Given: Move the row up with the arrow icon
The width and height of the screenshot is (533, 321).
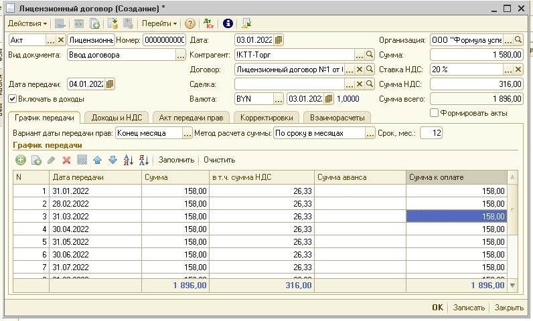Looking at the screenshot, I should [x=97, y=160].
